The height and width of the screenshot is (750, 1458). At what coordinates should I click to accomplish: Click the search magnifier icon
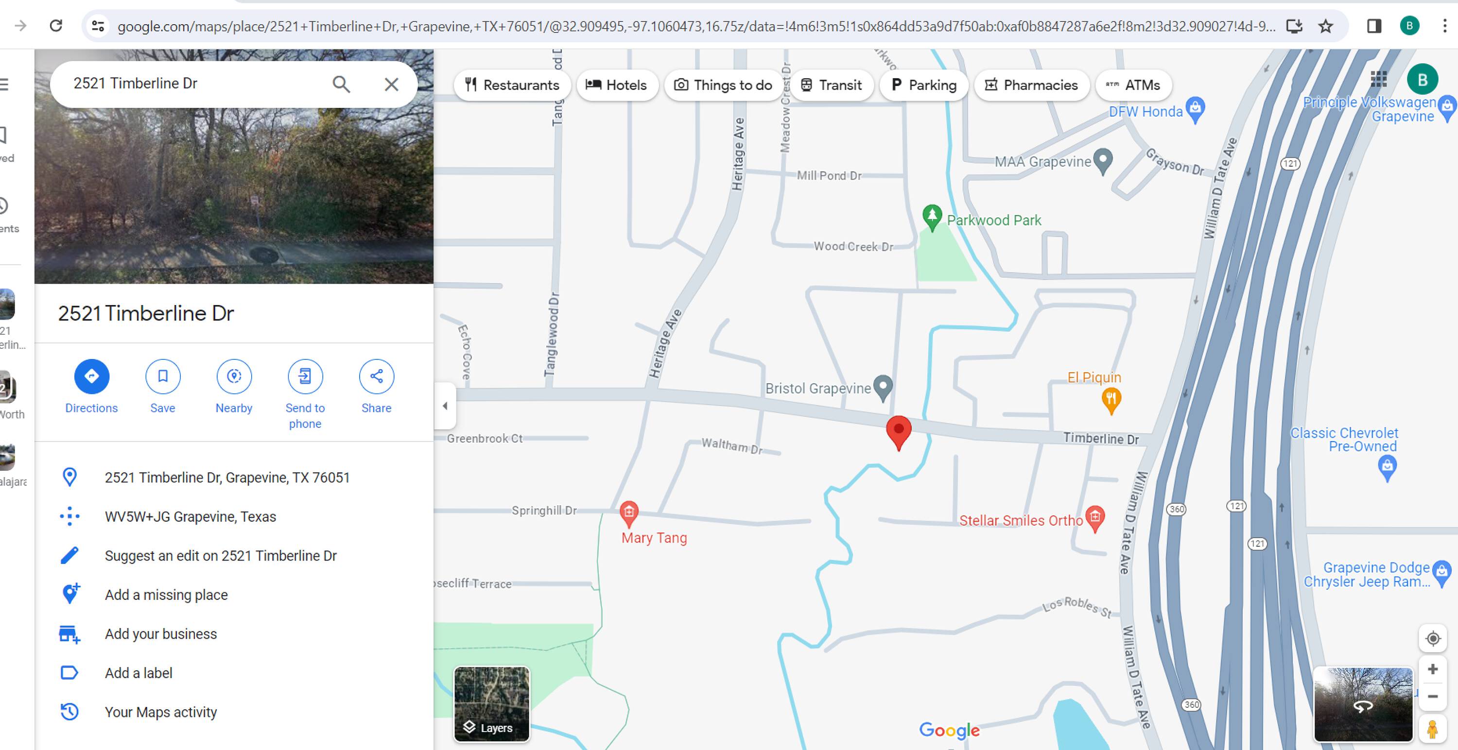point(341,84)
